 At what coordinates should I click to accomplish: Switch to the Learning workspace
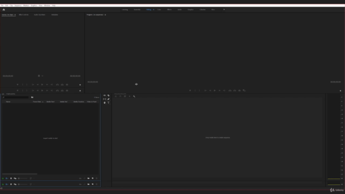click(x=125, y=10)
